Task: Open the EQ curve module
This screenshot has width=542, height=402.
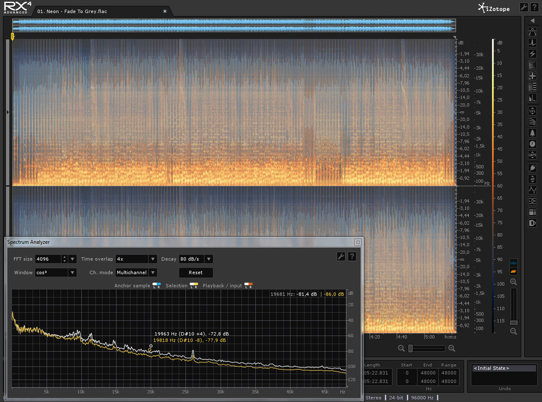Action: [x=532, y=190]
